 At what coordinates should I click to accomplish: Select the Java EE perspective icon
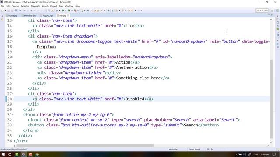tap(277, 10)
